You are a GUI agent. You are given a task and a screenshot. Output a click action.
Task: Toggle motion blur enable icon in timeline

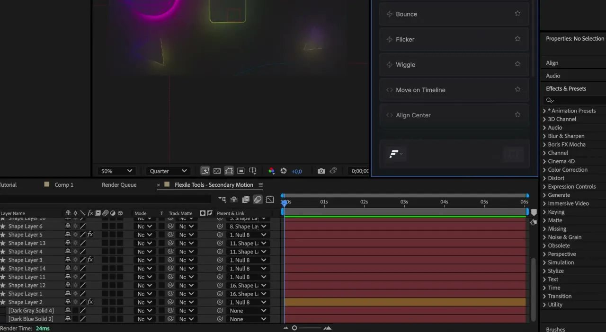coord(258,200)
